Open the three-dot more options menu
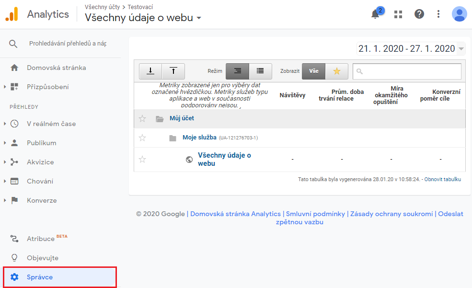472x288 pixels. (x=438, y=14)
